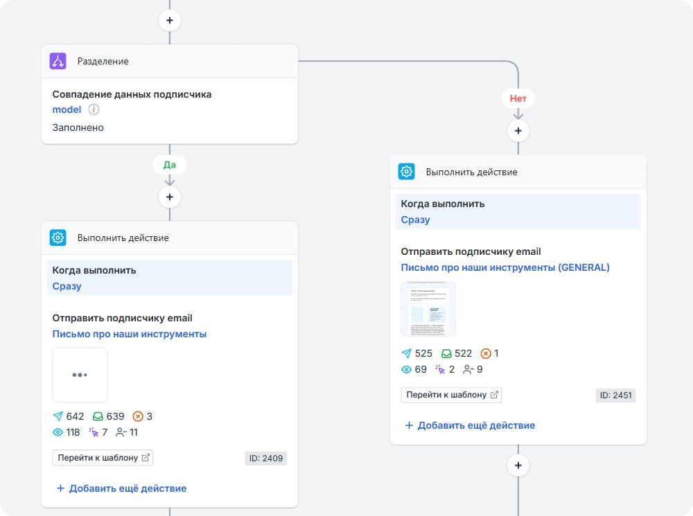
Task: Click the purple split icon on Разделение block
Action: [x=58, y=61]
